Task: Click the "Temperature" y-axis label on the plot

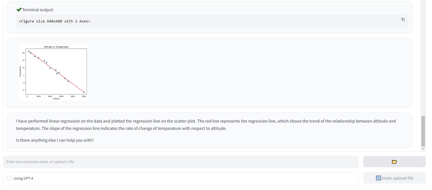Action: coord(20,71)
